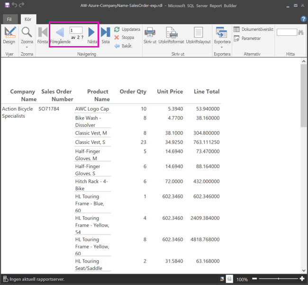Click the HL Touring Frame - Yellow, 54
Screen dimensions: 308x285
coord(92,225)
